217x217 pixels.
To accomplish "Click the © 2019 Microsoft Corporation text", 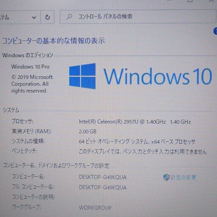I will point(32,84).
